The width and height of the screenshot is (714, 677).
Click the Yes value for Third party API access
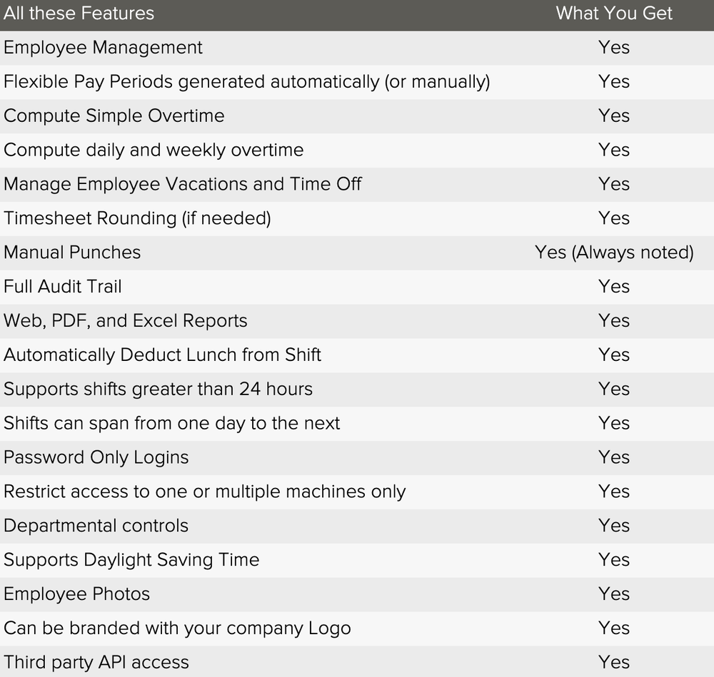tap(614, 663)
